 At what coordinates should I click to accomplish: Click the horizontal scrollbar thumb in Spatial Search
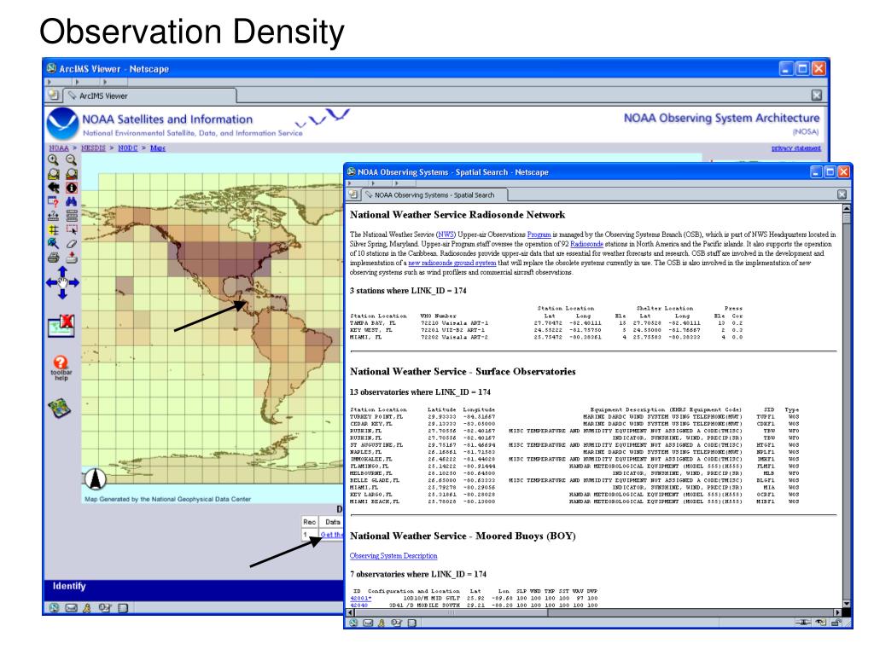(x=451, y=612)
